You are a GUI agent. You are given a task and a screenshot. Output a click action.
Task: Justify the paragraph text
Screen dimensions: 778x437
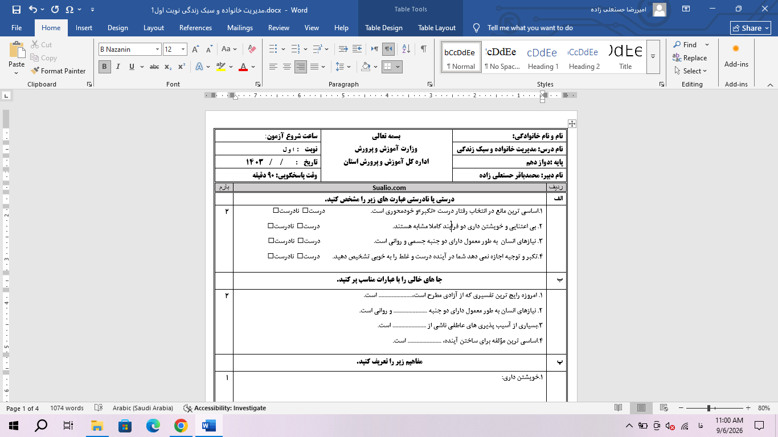[x=315, y=67]
